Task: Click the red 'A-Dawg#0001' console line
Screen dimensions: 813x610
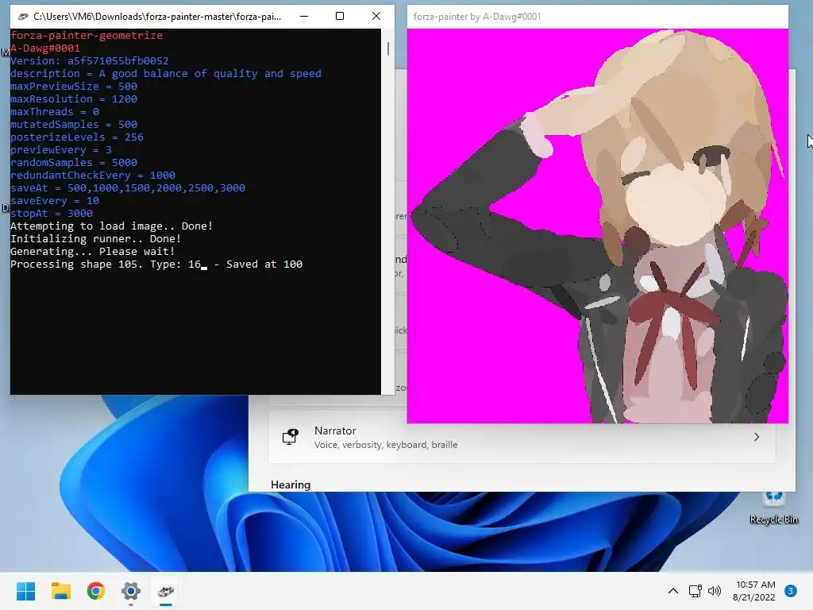Action: (x=45, y=48)
